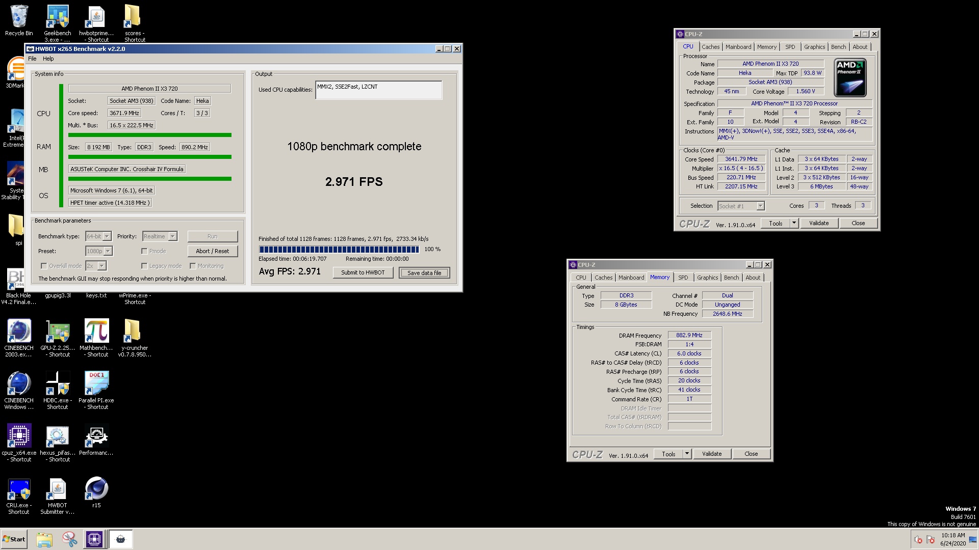Screen dimensions: 979x550
Task: Switch to SPD tab in the lower CPU-Z window
Action: click(683, 278)
